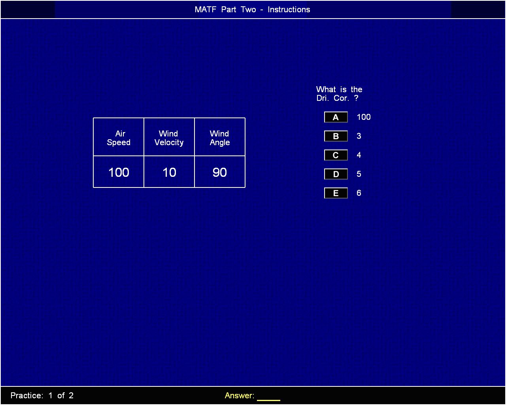Focus the Answer input blank
The width and height of the screenshot is (506, 405).
tap(268, 396)
